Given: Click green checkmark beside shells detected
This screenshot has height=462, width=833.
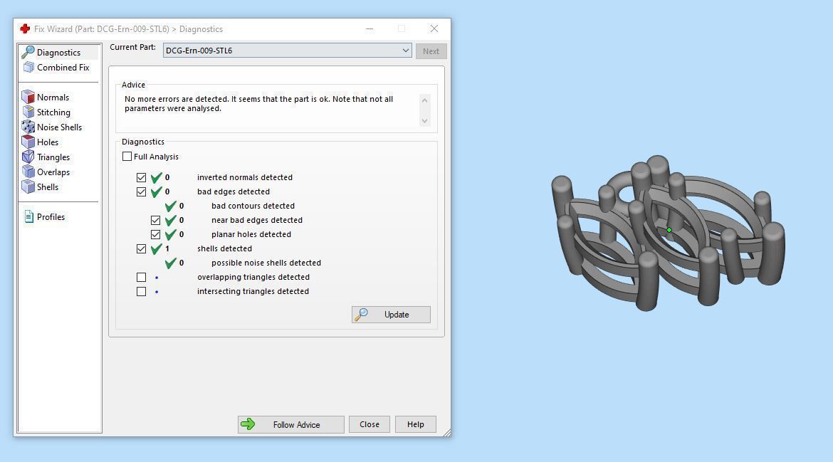Looking at the screenshot, I should [156, 248].
